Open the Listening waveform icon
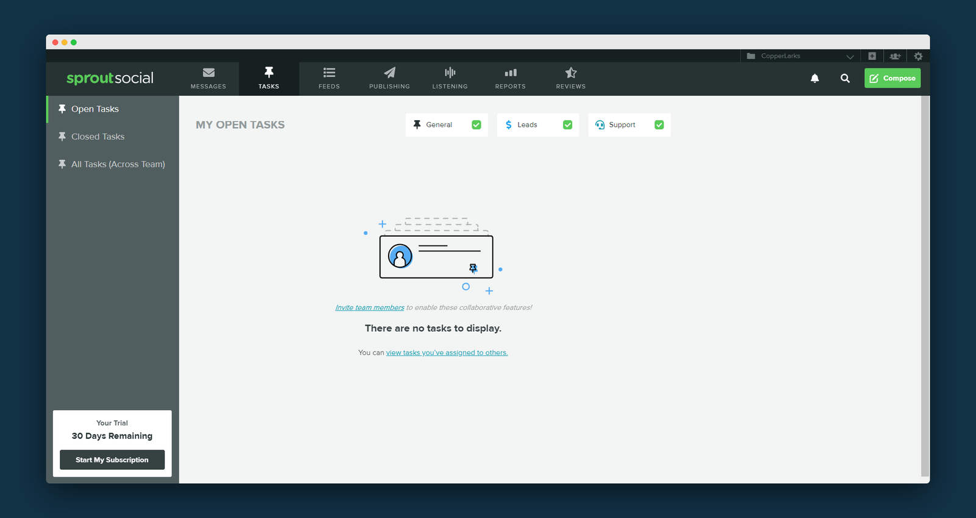This screenshot has width=976, height=518. click(x=450, y=73)
